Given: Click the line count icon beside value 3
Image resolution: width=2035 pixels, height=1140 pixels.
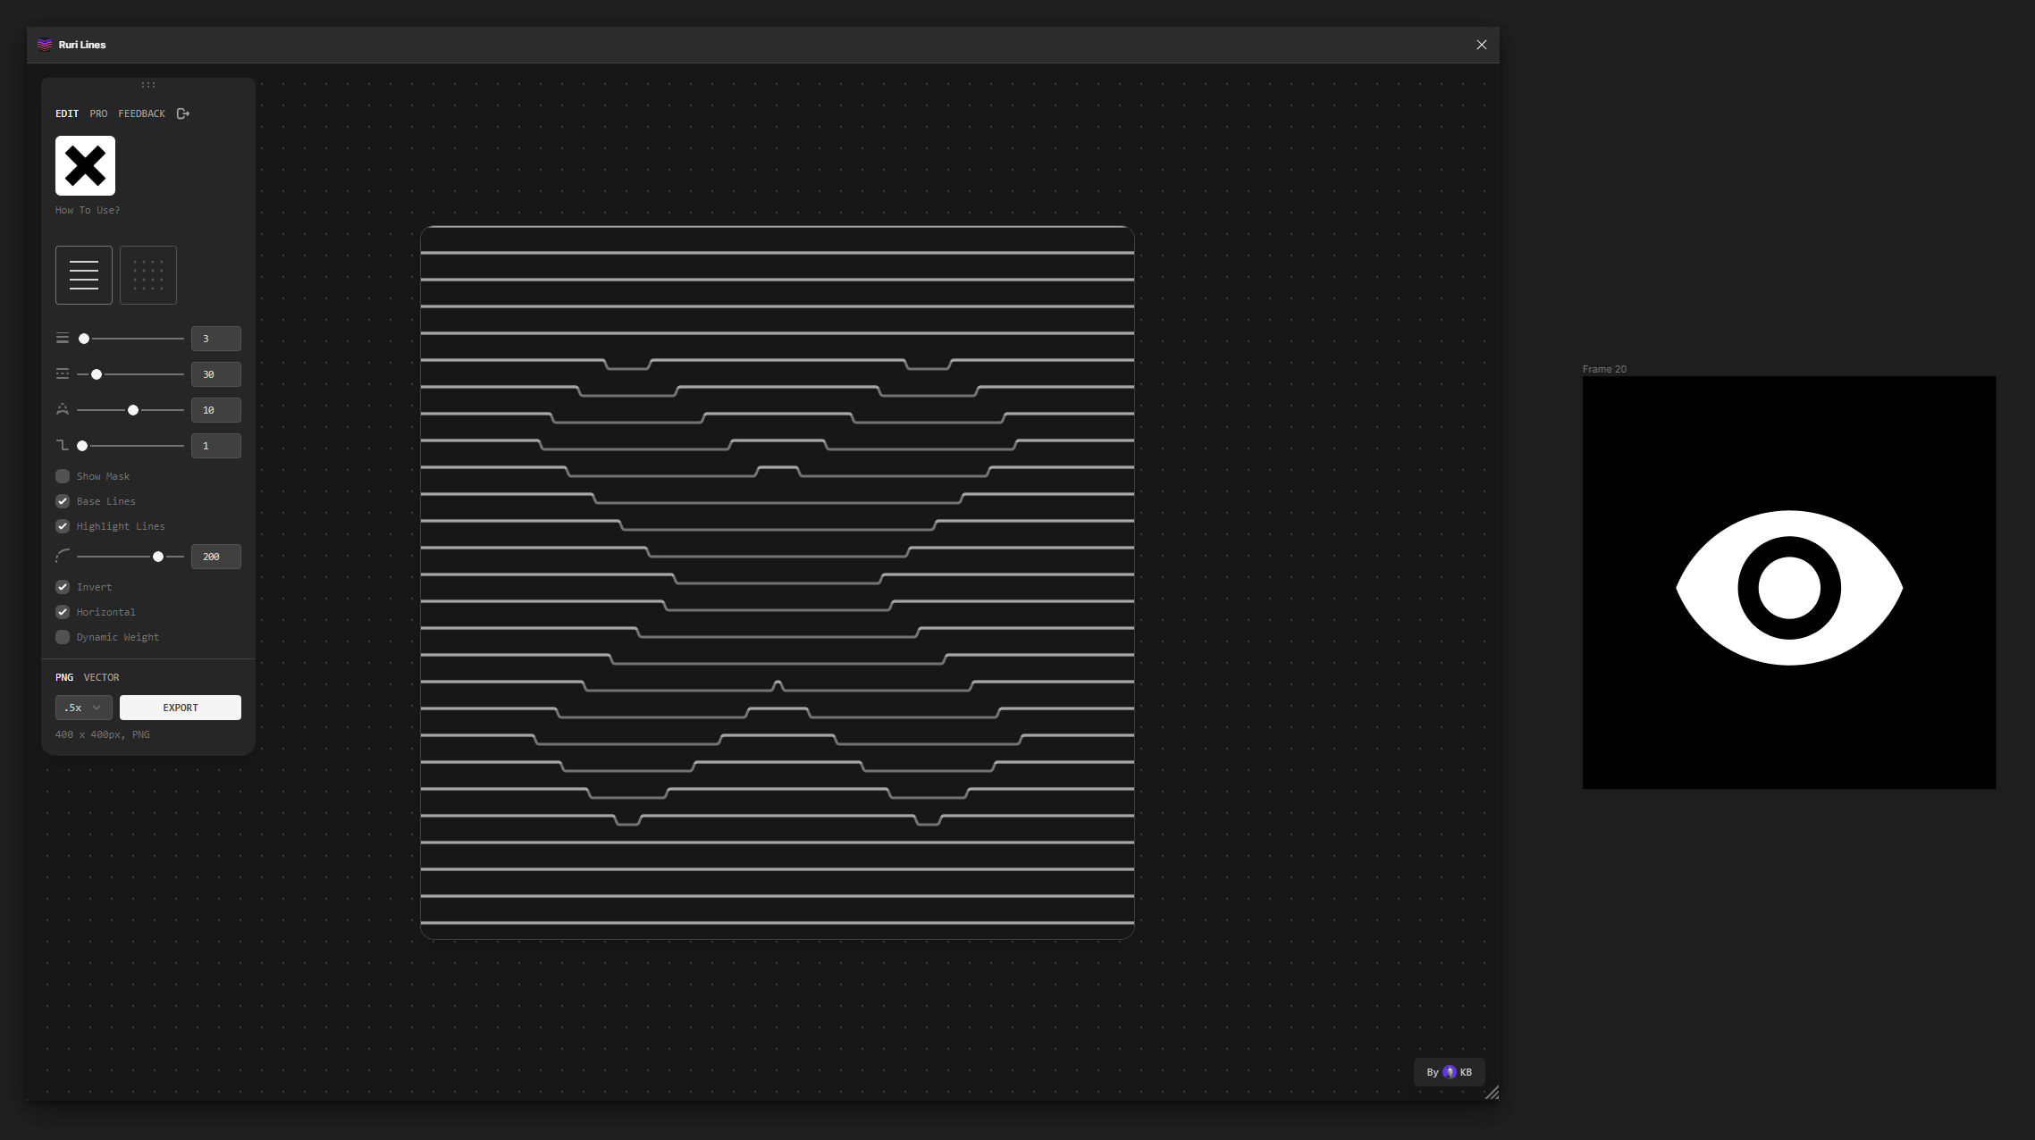Looking at the screenshot, I should 63,339.
